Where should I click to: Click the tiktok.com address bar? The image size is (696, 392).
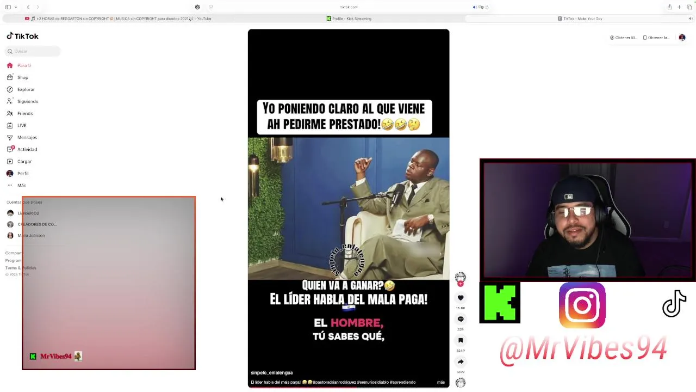(349, 7)
